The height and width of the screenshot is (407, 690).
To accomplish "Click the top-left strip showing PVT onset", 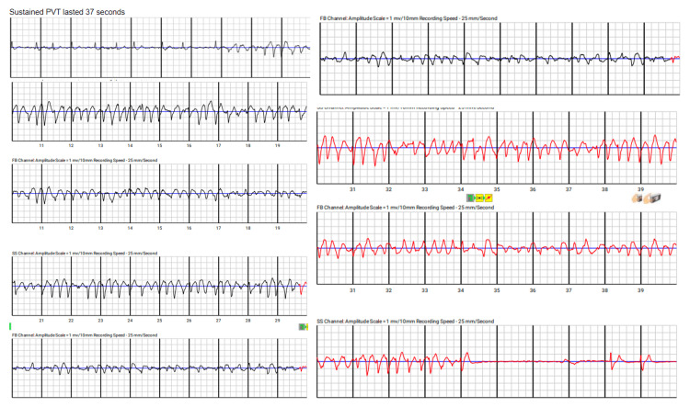I will tap(160, 48).
